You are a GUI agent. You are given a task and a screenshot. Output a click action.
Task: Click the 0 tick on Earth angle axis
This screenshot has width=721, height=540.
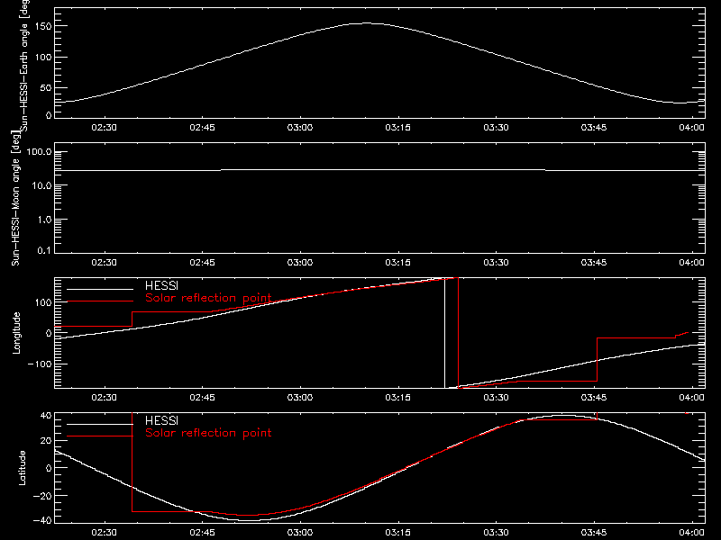coord(49,114)
